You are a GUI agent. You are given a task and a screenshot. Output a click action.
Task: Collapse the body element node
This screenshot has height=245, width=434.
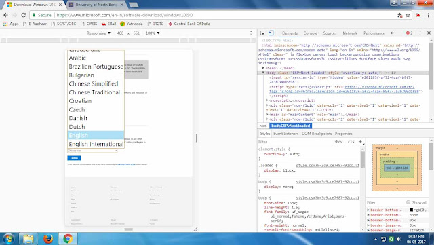pos(263,73)
